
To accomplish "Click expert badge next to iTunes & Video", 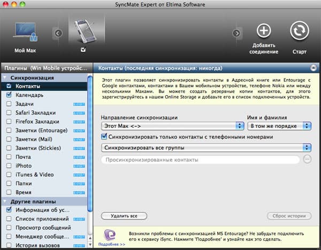I will tap(79, 175).
